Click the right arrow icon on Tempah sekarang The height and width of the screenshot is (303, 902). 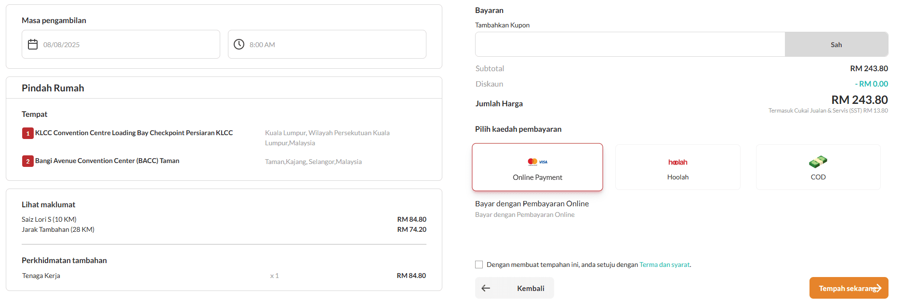click(877, 288)
